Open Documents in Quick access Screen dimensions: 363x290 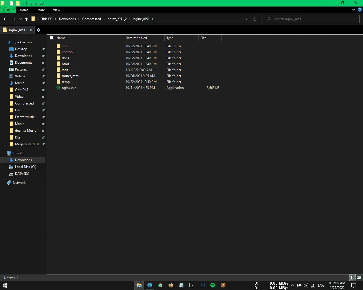24,63
